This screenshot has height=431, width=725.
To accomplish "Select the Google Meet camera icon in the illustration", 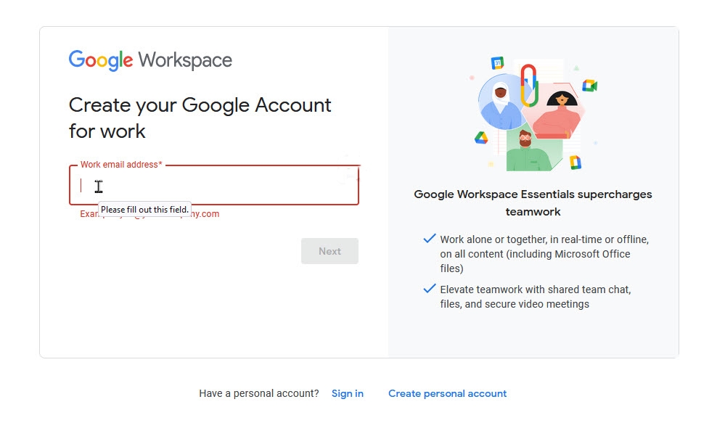I will coord(589,86).
